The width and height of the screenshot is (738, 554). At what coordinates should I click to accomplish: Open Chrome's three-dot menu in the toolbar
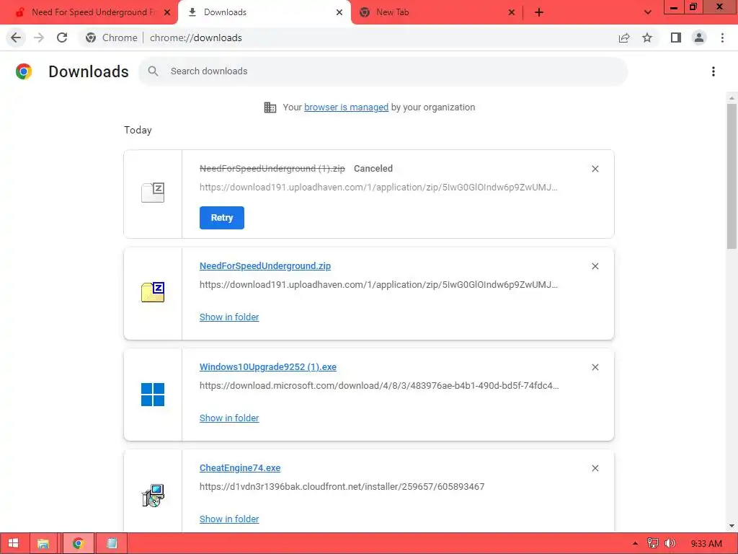[x=722, y=38]
